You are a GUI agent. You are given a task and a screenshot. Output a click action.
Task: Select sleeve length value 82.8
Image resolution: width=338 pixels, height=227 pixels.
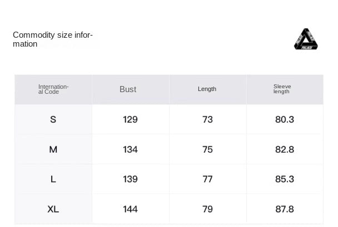click(285, 149)
